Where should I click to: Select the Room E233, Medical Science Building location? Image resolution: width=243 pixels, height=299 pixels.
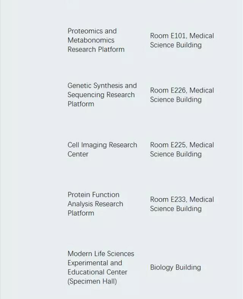[x=182, y=204]
